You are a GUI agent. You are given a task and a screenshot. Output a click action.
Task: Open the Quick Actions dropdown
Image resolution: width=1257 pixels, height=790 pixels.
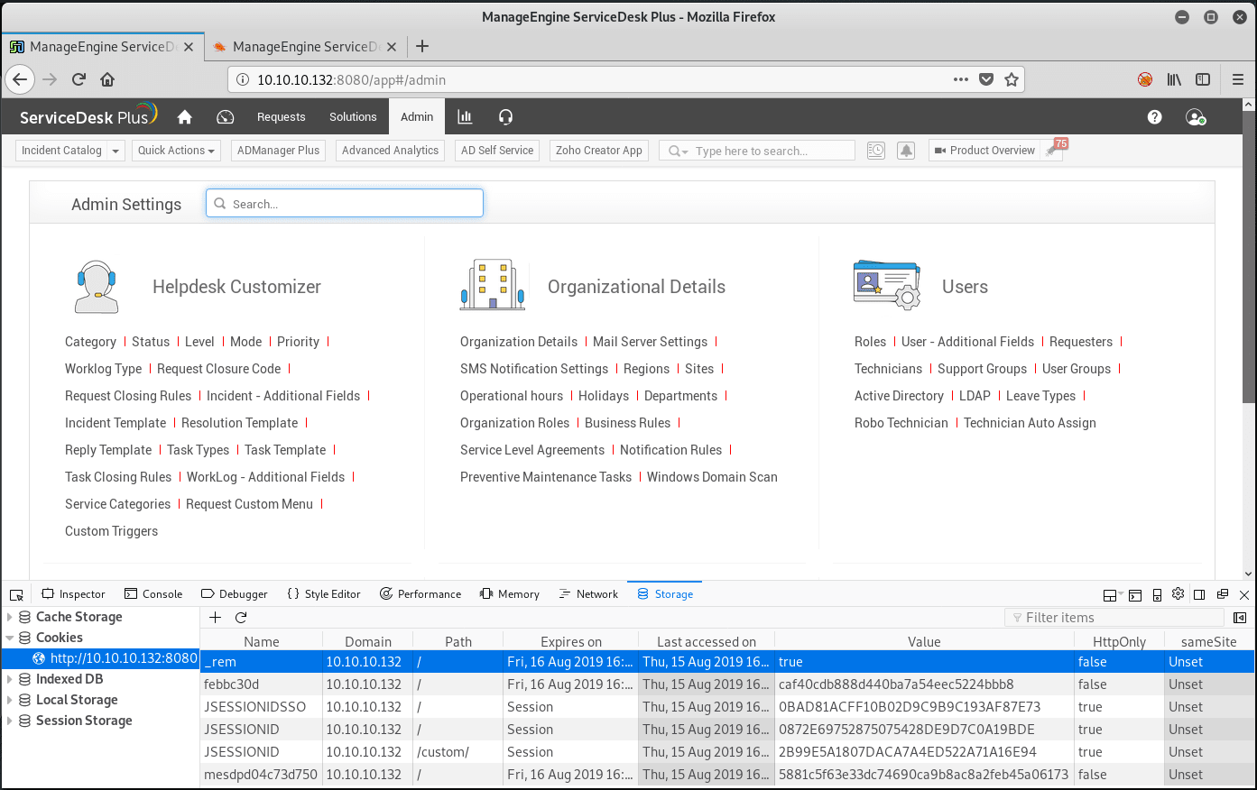(176, 151)
